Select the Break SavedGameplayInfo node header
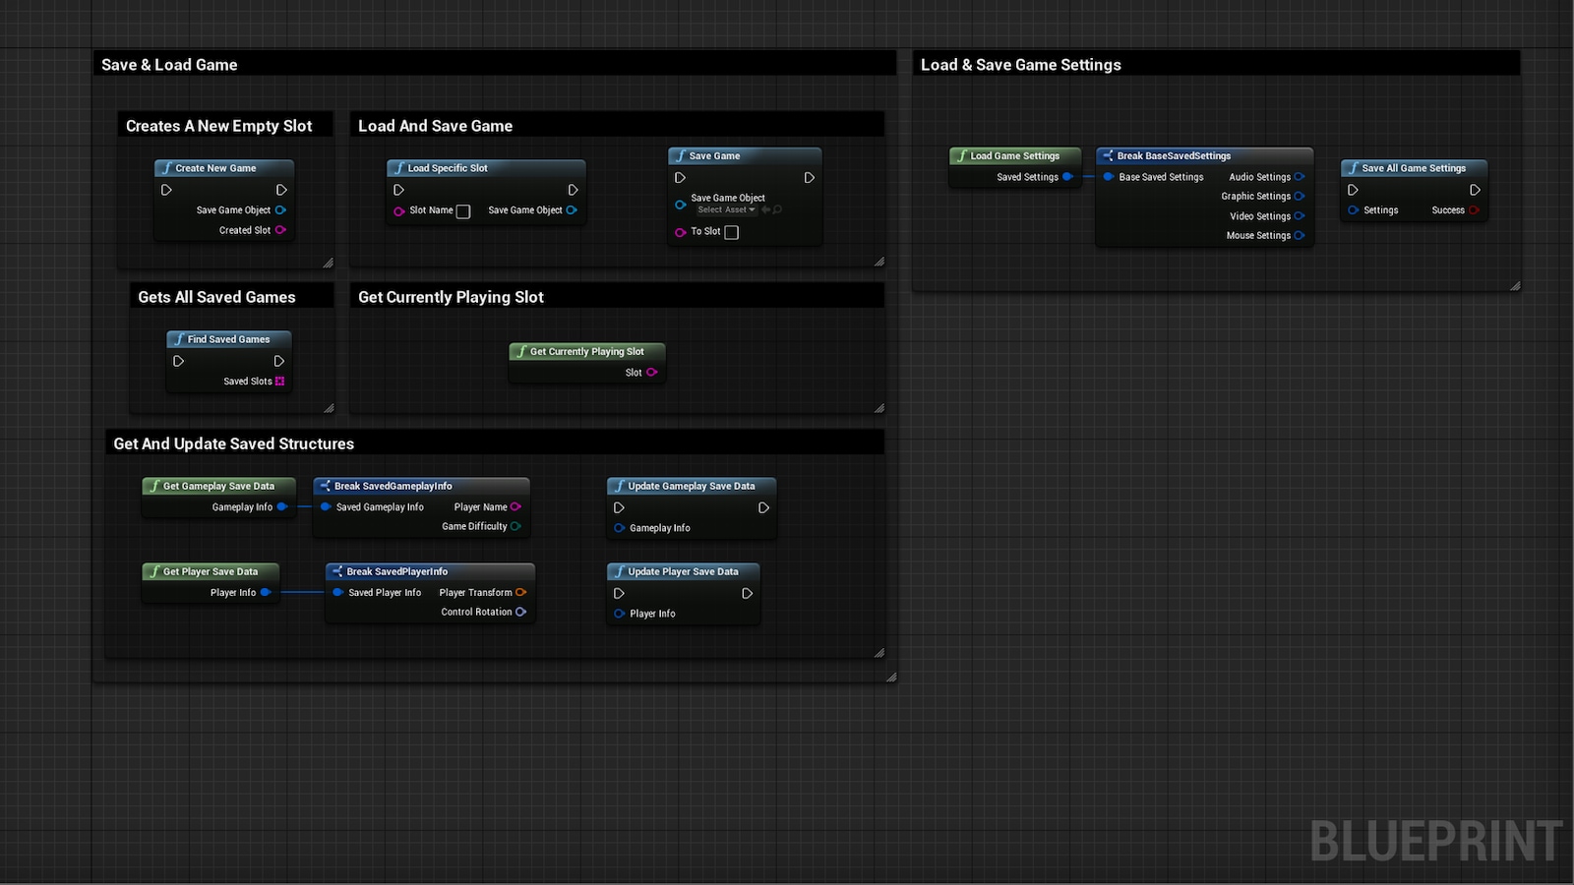 point(421,486)
